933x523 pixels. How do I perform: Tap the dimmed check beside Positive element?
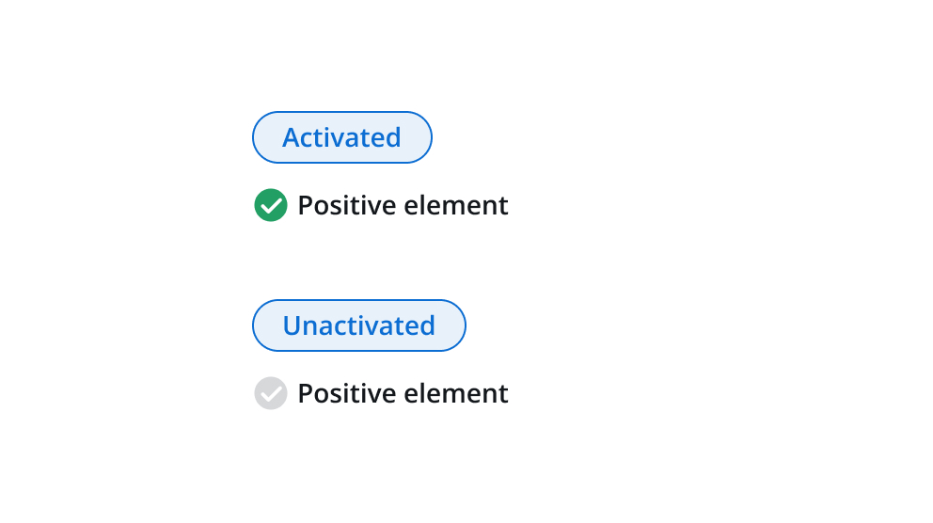271,393
